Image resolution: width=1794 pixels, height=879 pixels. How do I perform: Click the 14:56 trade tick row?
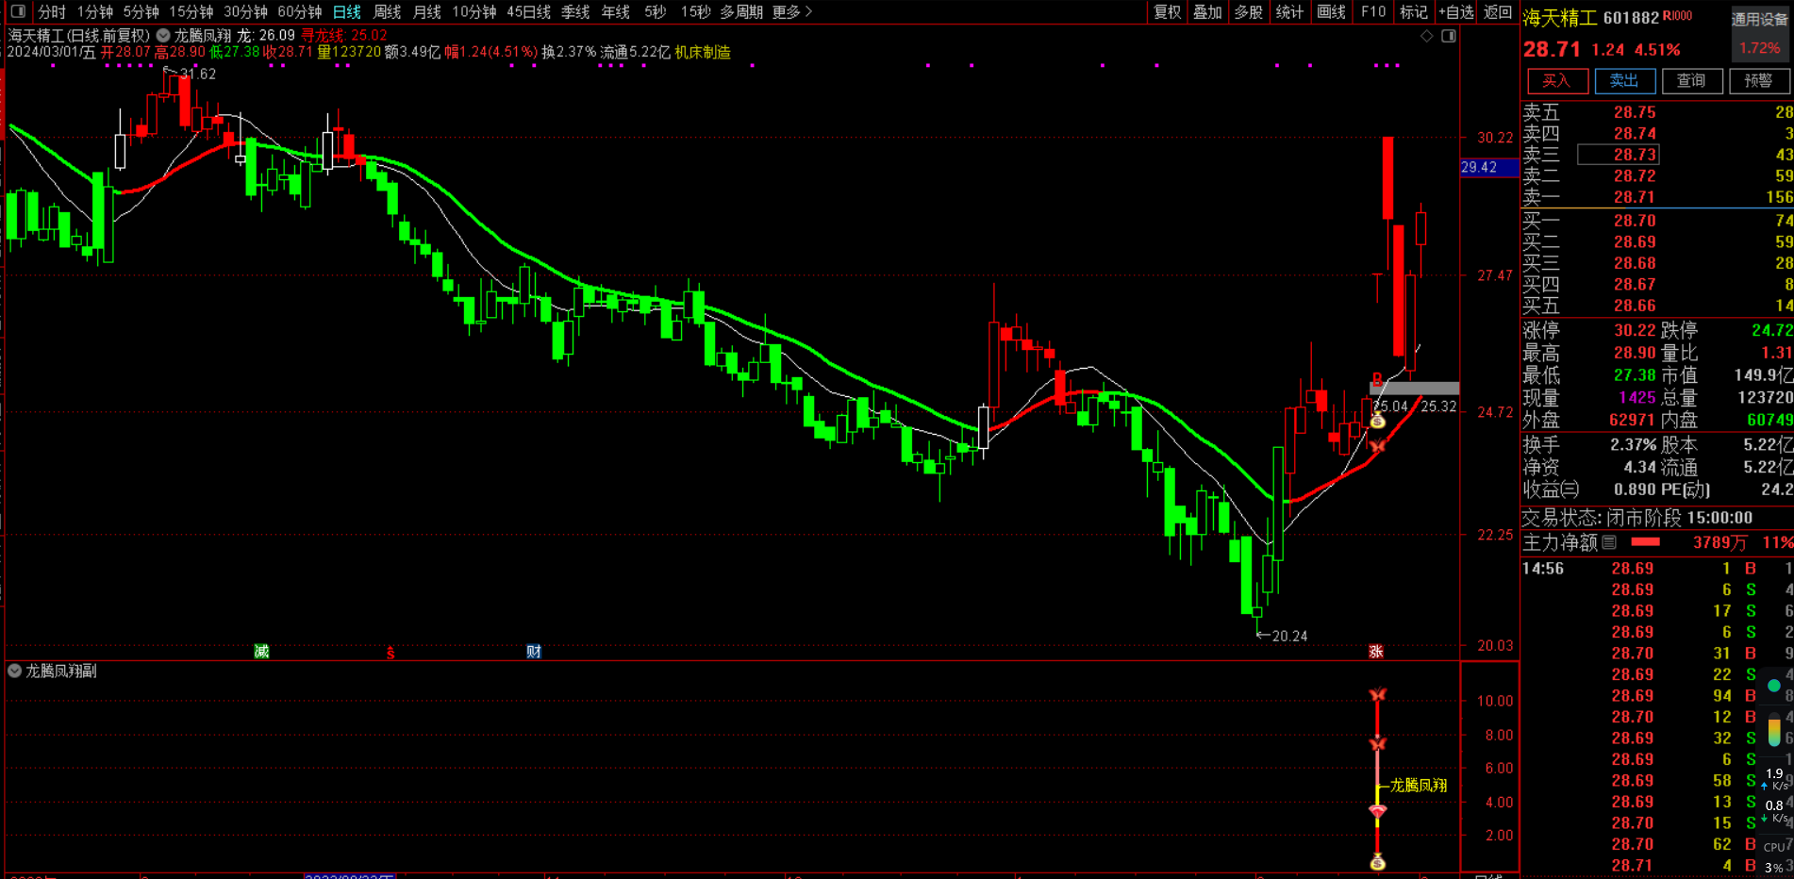pyautogui.click(x=1657, y=569)
